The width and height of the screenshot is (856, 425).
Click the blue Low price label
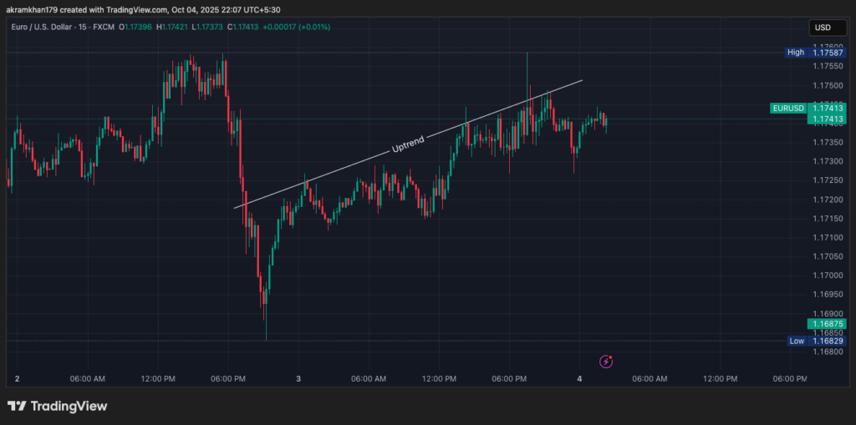click(797, 341)
